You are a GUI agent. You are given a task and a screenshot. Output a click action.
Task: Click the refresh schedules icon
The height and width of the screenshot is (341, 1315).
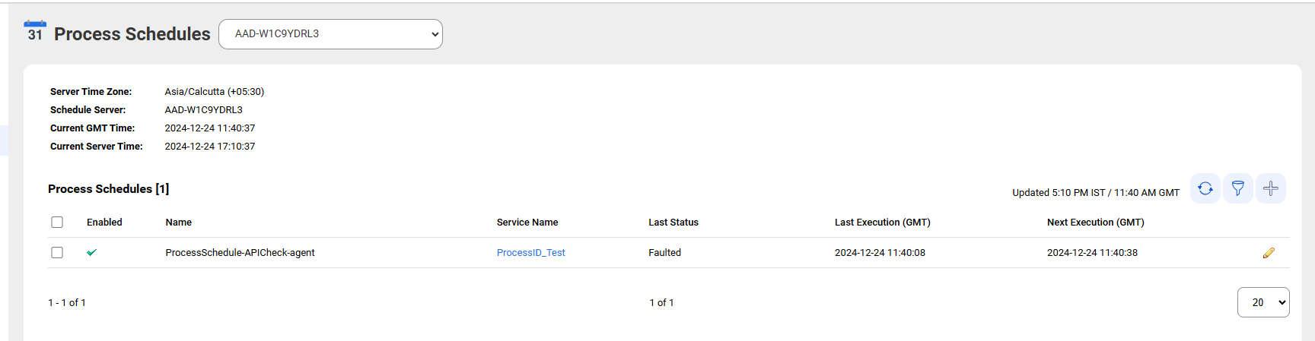(x=1205, y=188)
